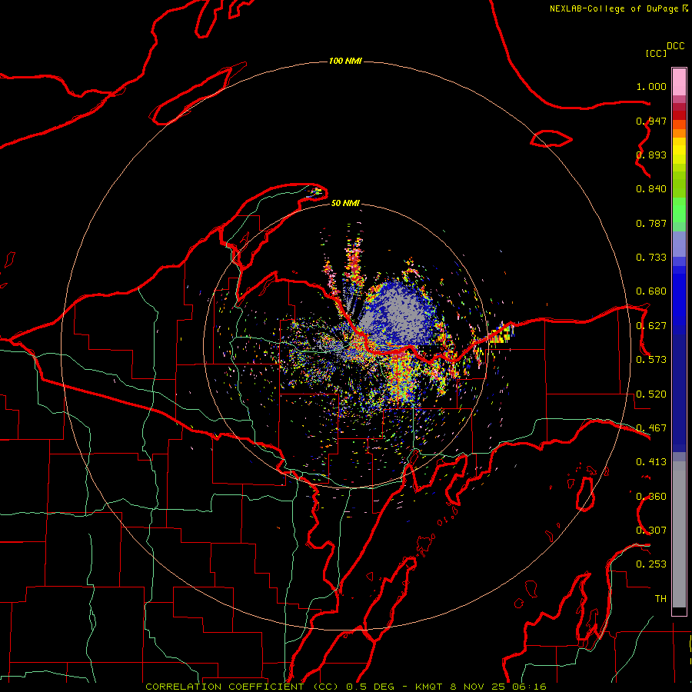Pick the 0.253 scale value
Viewport: 692px width, 692px height.
coord(651,564)
